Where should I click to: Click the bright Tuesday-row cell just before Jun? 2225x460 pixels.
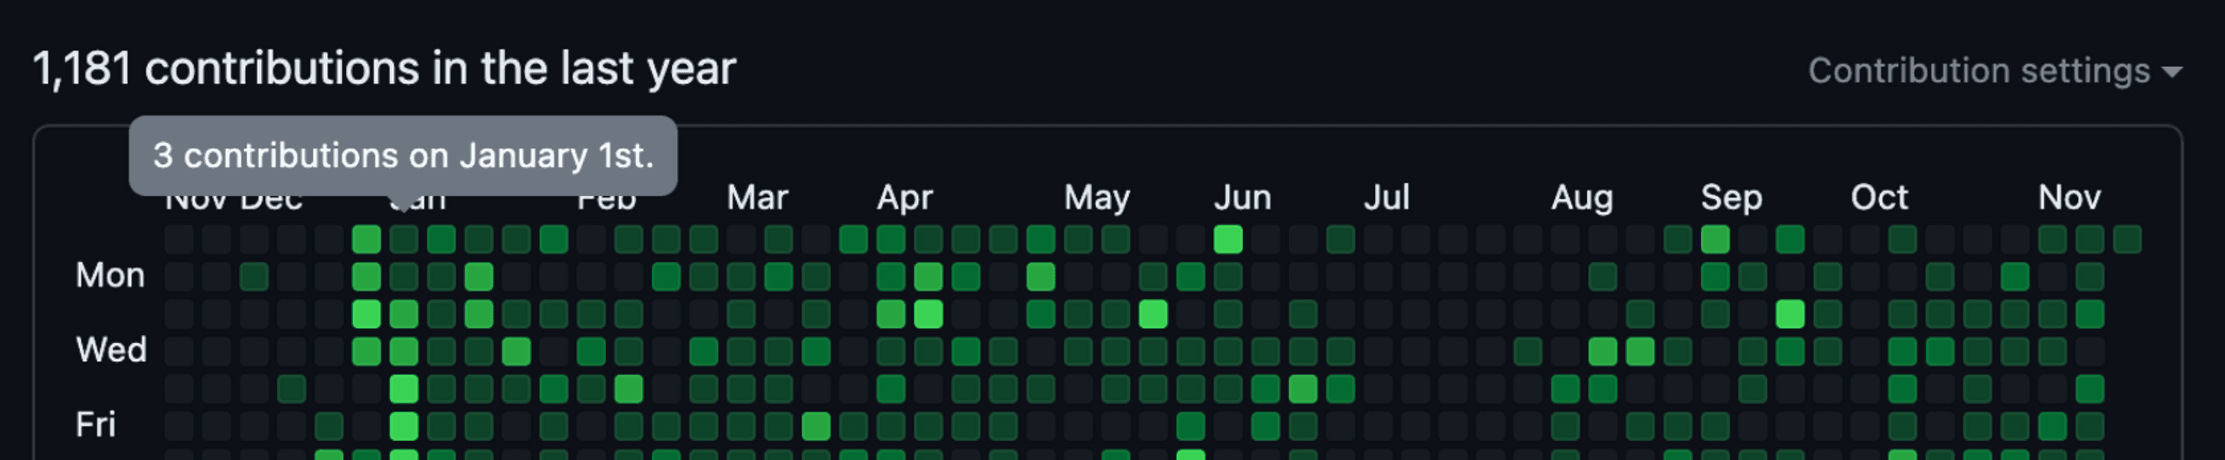1153,313
